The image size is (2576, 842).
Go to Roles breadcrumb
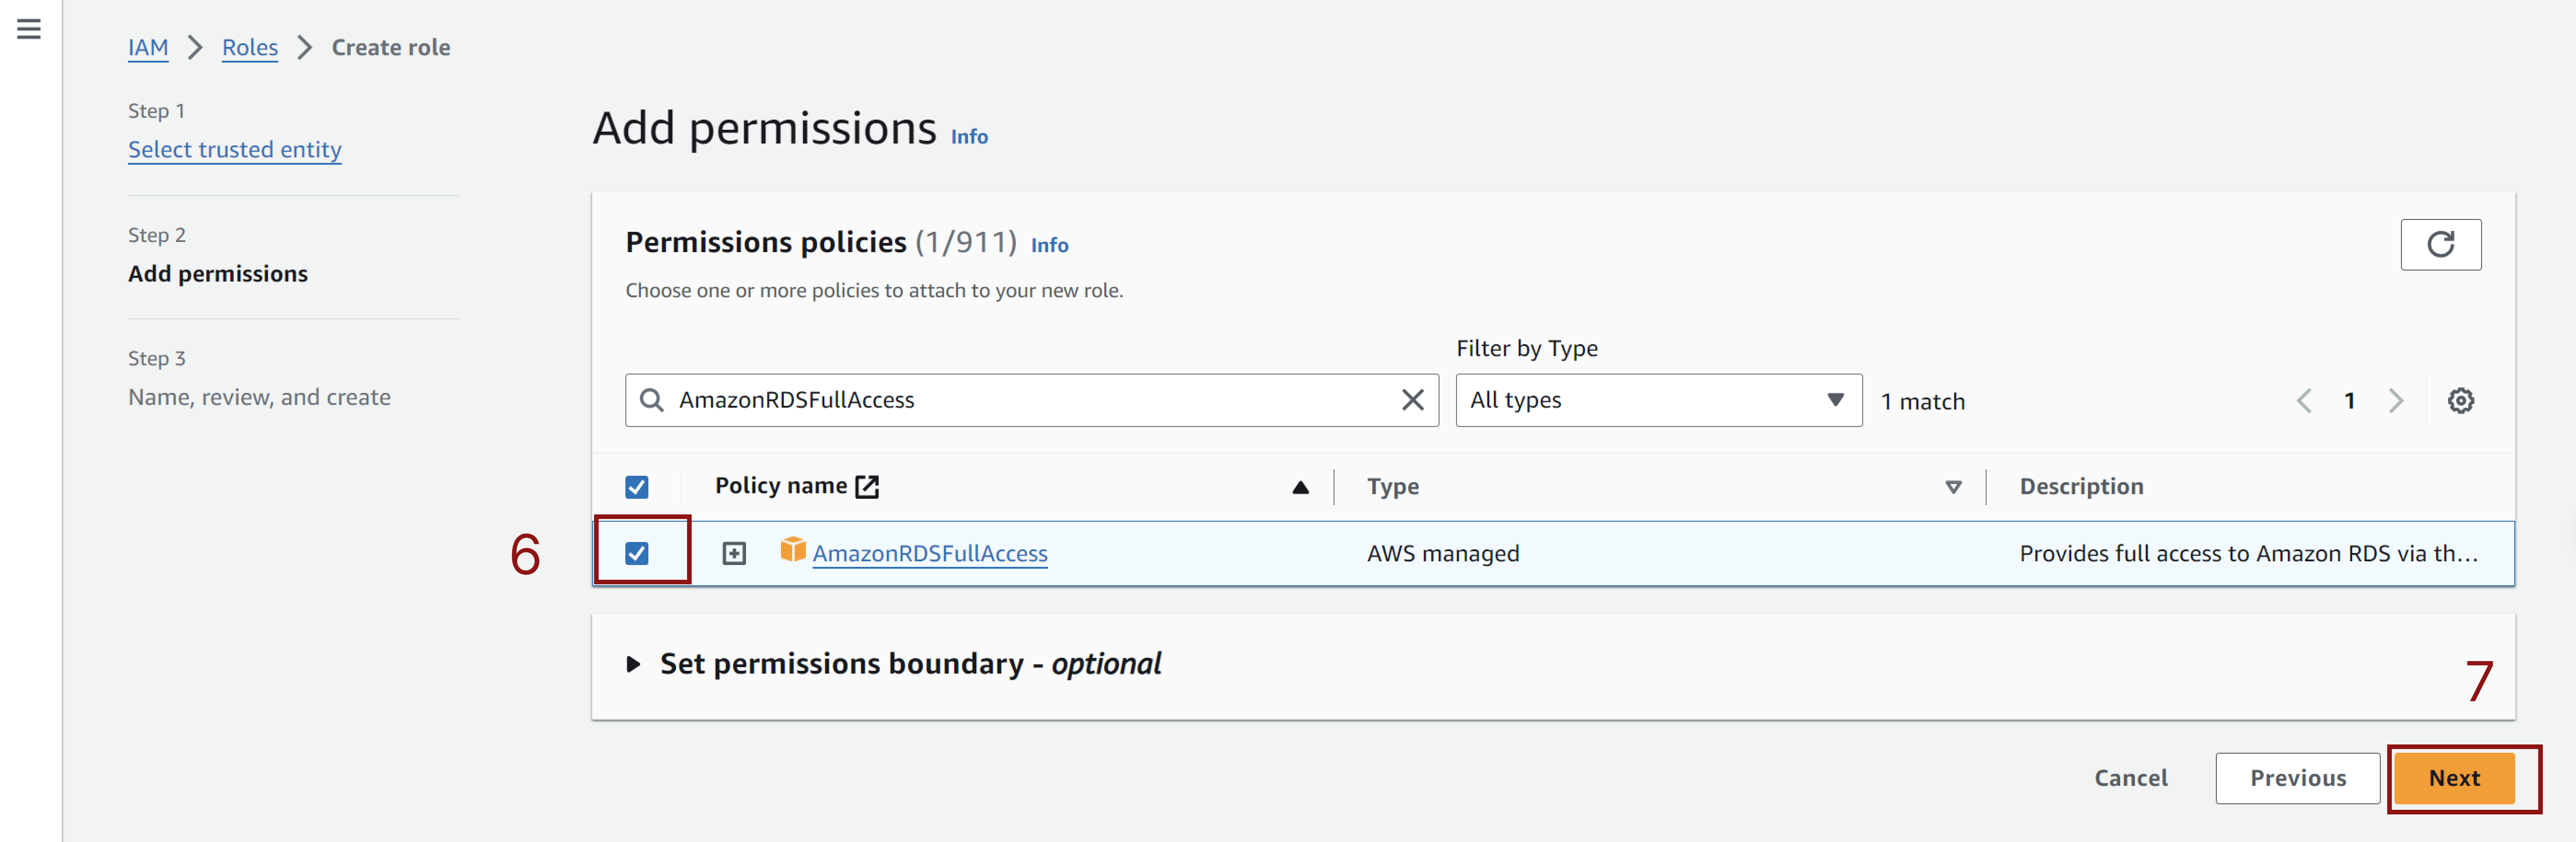coord(250,47)
